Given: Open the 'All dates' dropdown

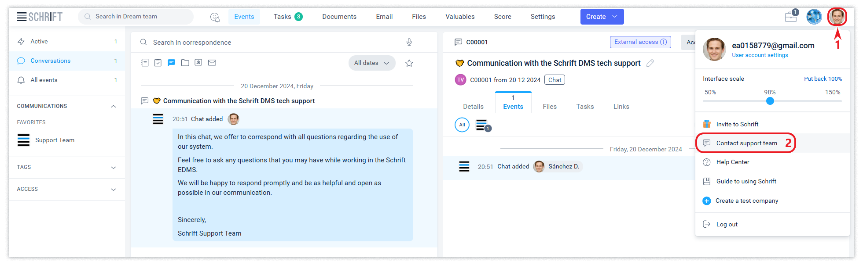Looking at the screenshot, I should tap(371, 63).
